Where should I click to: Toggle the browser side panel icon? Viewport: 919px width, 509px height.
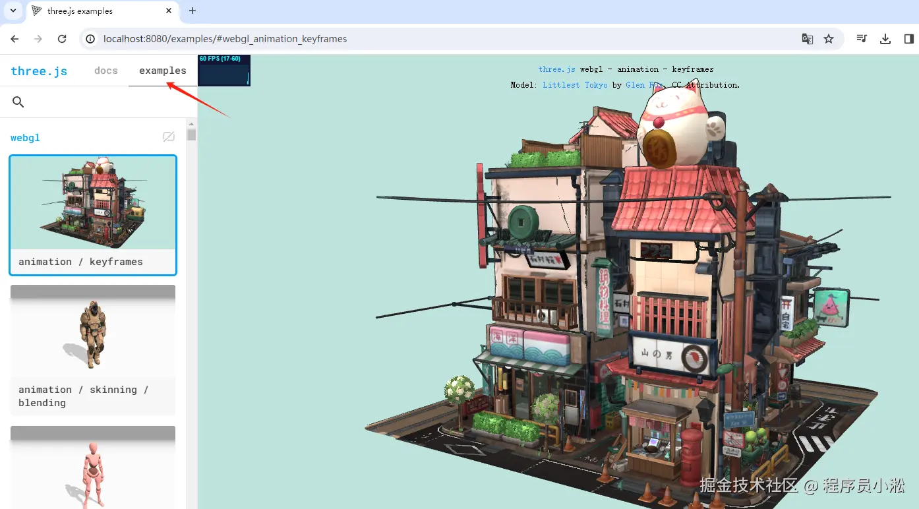coord(908,39)
